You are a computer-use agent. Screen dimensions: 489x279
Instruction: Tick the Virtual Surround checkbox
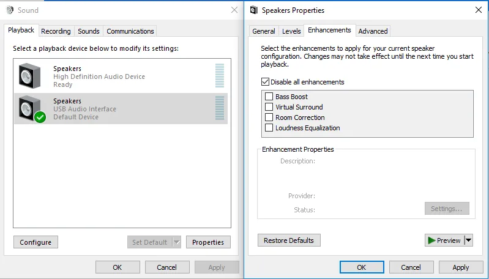(x=269, y=107)
